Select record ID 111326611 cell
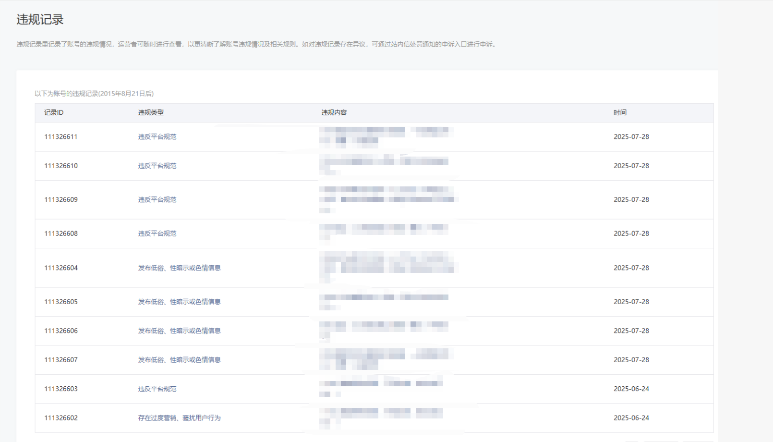Image resolution: width=773 pixels, height=442 pixels. [60, 137]
